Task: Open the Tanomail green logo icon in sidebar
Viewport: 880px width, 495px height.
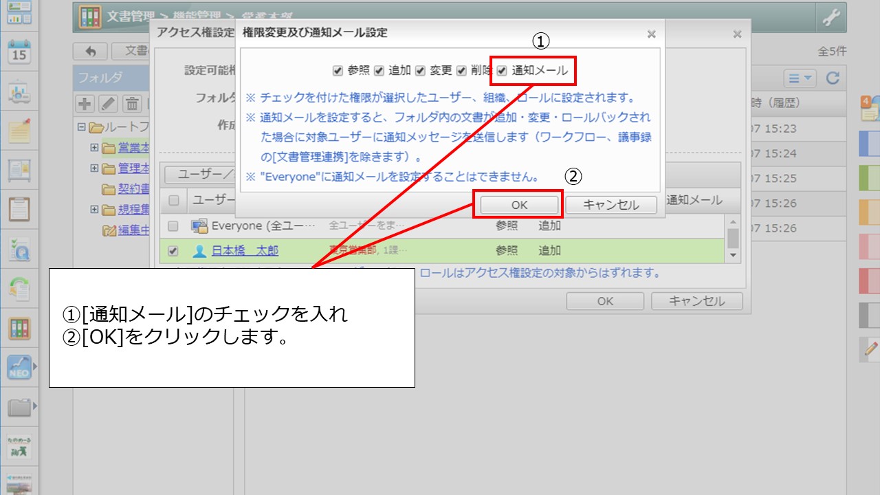Action: [x=19, y=447]
